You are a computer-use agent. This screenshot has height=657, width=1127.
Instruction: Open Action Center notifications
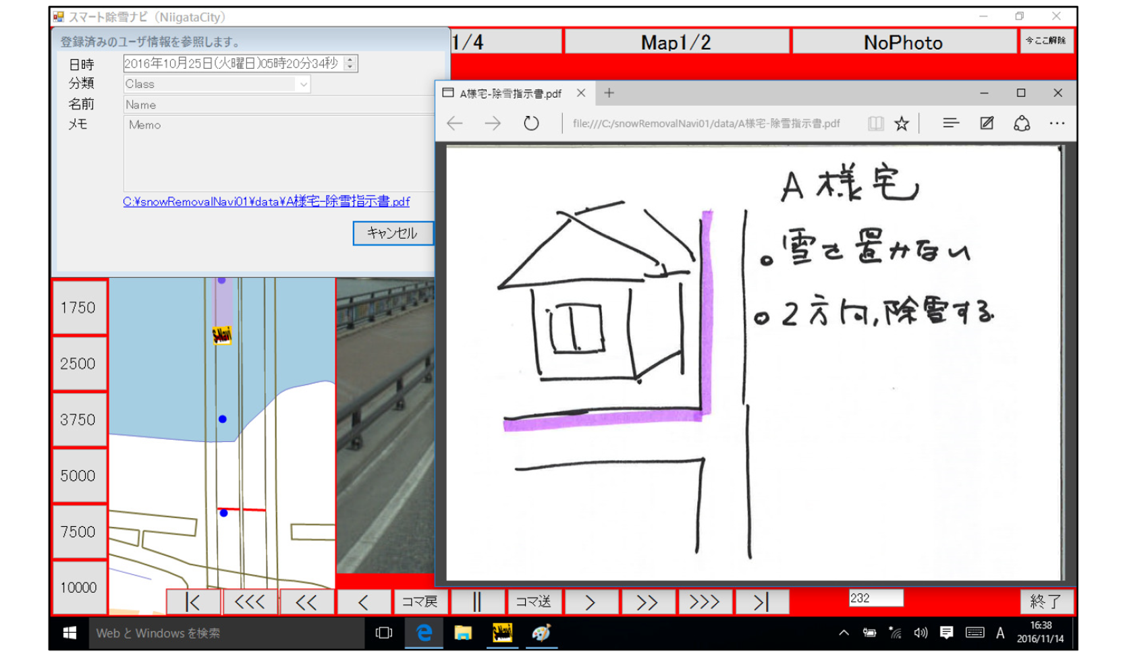coord(946,633)
